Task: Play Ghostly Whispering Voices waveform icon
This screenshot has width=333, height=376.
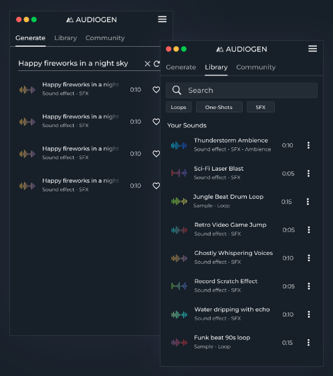Action: pos(179,258)
